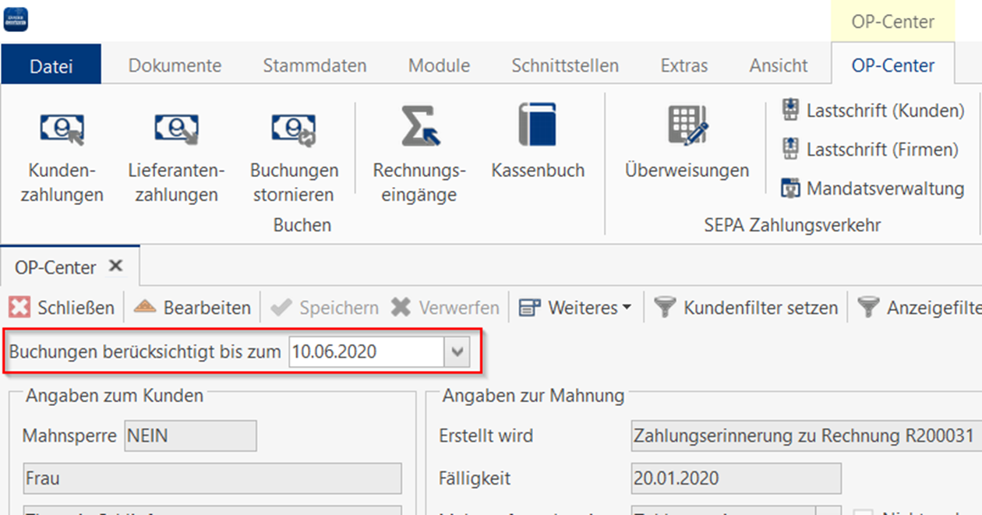
Task: Click Lastschrift (Kunden) icon
Action: click(791, 111)
